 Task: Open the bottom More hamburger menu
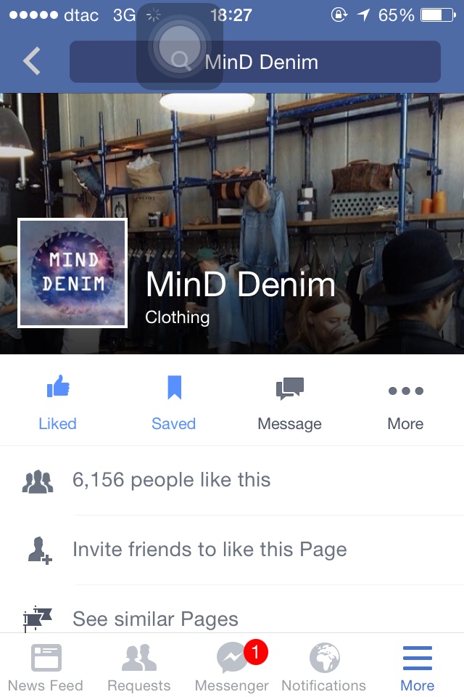coord(418,667)
